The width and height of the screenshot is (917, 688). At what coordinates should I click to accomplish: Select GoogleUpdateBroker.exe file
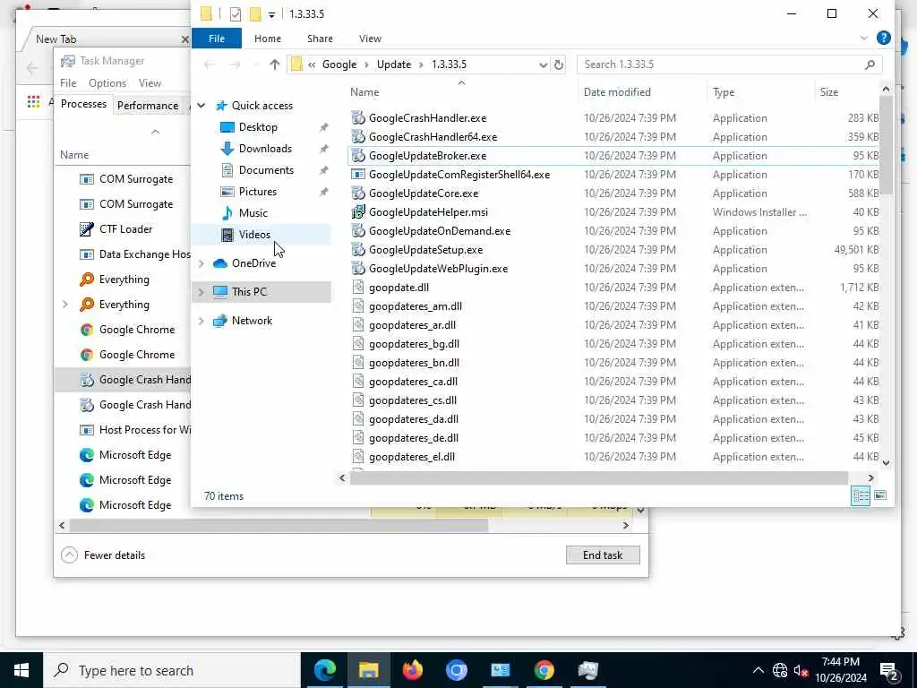pyautogui.click(x=427, y=156)
